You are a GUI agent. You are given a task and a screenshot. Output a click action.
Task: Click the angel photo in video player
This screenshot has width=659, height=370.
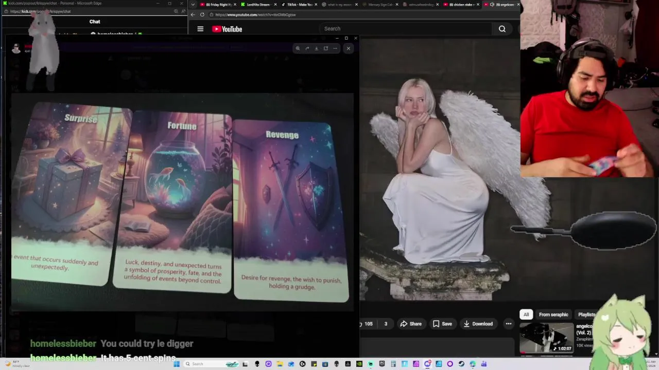point(439,170)
